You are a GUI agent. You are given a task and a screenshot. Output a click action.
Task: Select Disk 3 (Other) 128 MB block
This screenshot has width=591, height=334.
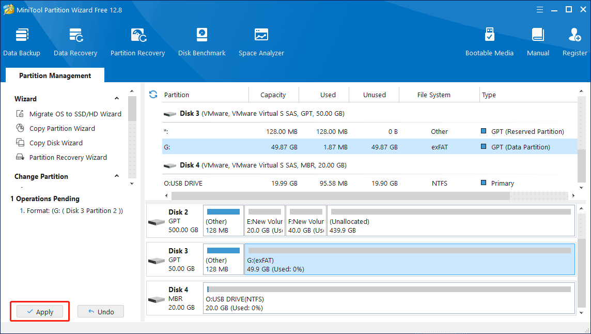coord(223,260)
